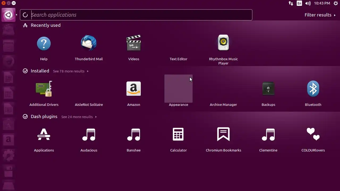340x191 pixels.
Task: Open the system power cog menu
Action: [335, 3]
